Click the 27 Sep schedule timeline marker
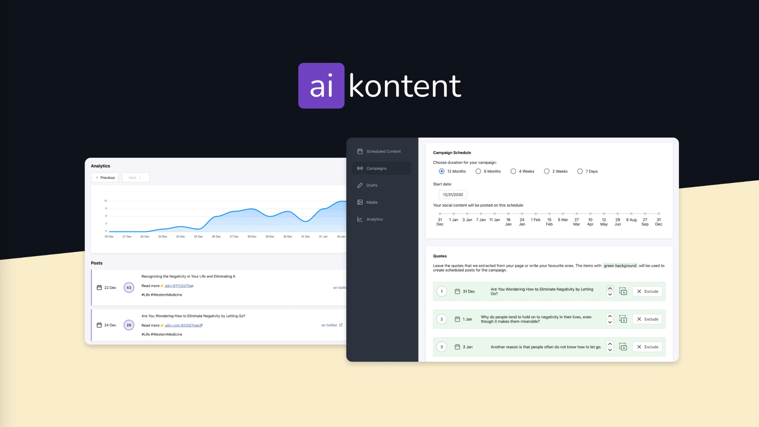The width and height of the screenshot is (759, 427). pyautogui.click(x=645, y=214)
